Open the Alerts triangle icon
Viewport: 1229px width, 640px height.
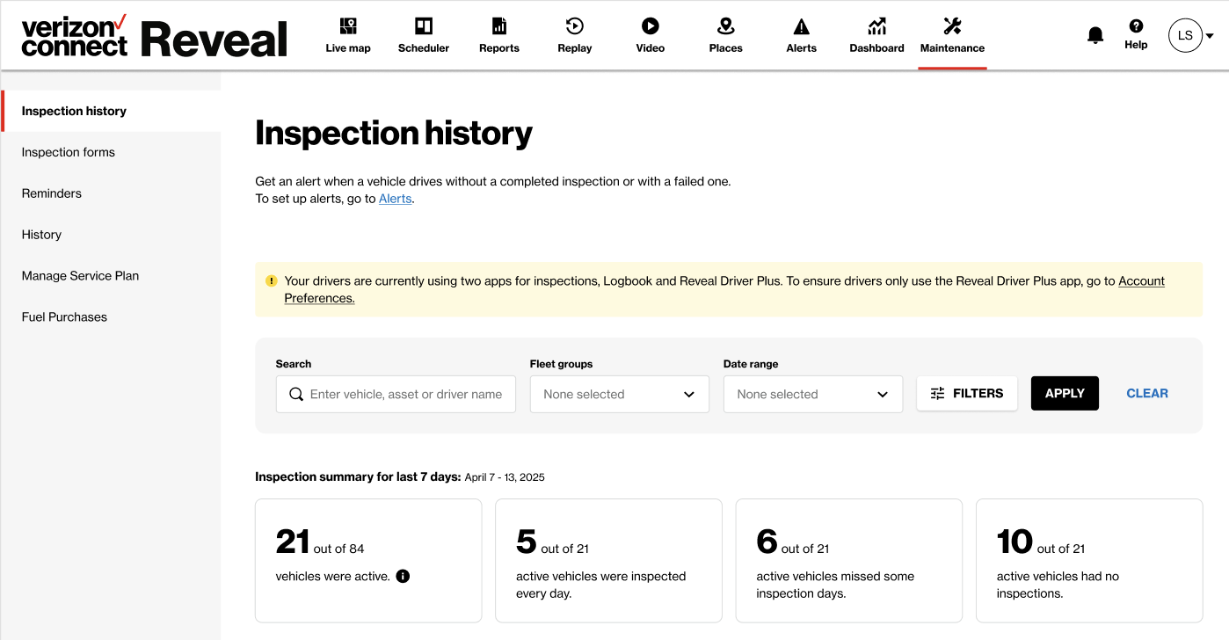tap(802, 26)
